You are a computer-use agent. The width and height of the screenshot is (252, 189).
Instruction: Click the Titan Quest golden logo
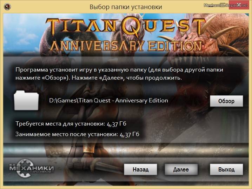tap(126, 27)
